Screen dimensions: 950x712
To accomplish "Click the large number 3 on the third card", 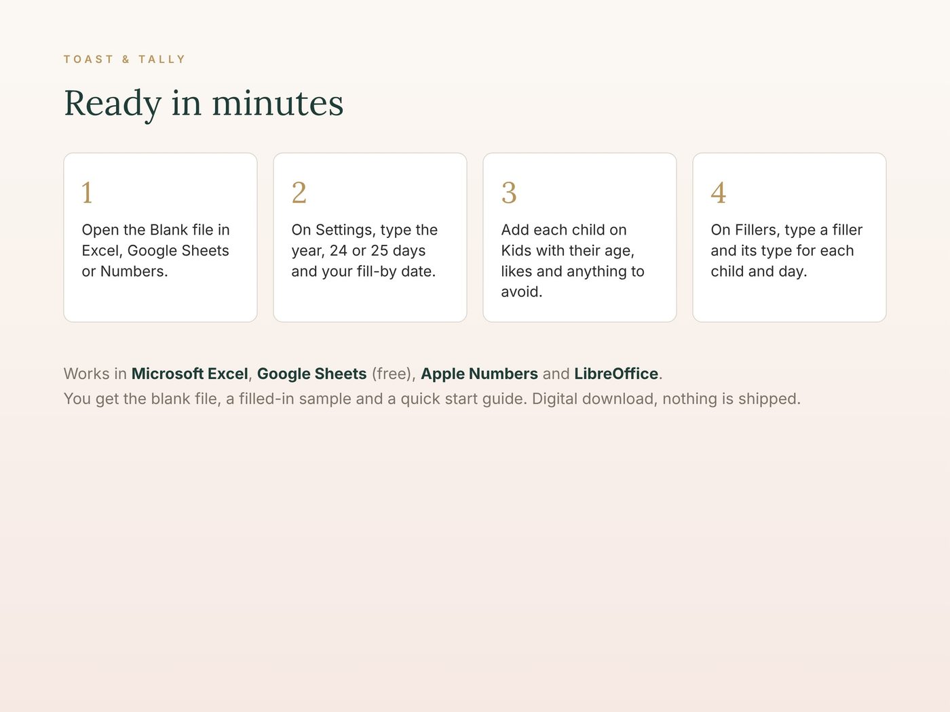I will pos(509,193).
